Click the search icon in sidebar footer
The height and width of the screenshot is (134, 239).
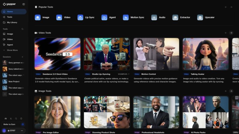click(16, 119)
